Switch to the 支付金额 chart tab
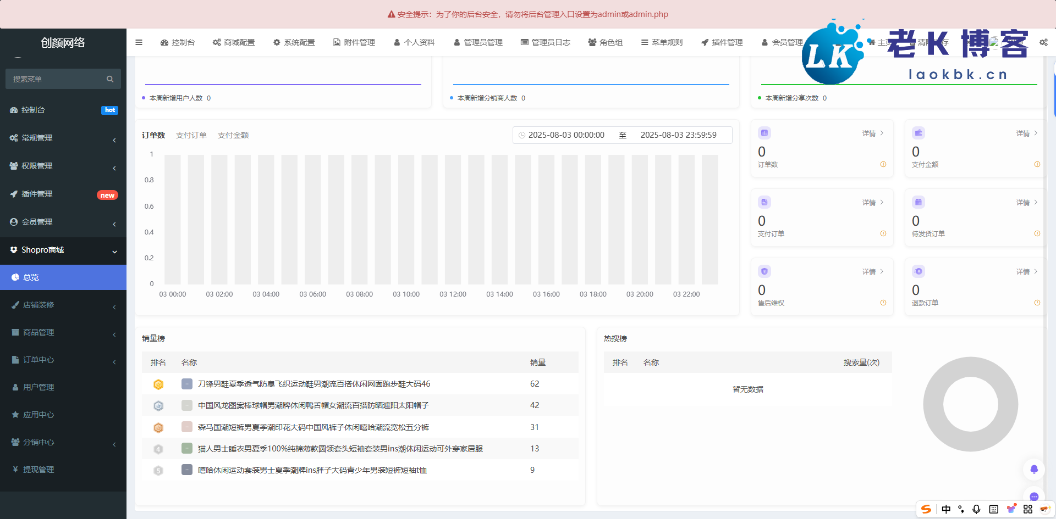Viewport: 1056px width, 519px height. point(233,135)
